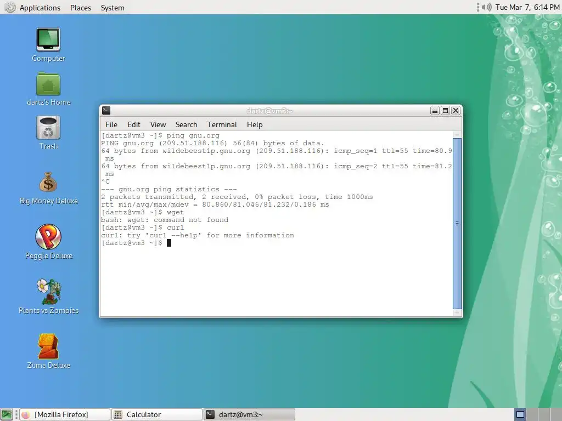562x421 pixels.
Task: Click the final terminal prompt with cursor
Action: coord(136,243)
